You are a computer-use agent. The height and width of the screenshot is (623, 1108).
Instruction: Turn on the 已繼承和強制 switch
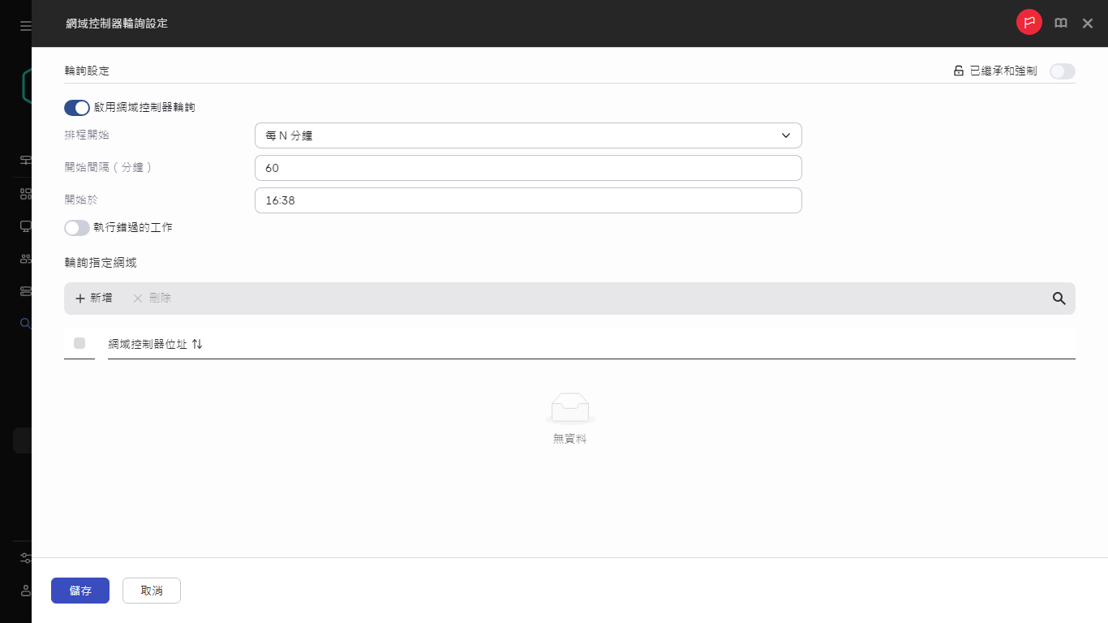[1062, 71]
